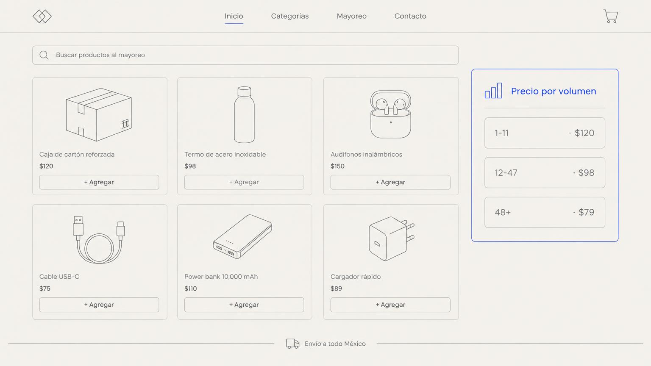Add Audífonos inalámbricos to cart

390,182
